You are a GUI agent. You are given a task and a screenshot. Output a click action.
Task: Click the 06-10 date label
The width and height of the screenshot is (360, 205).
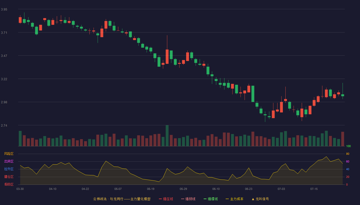point(216,189)
